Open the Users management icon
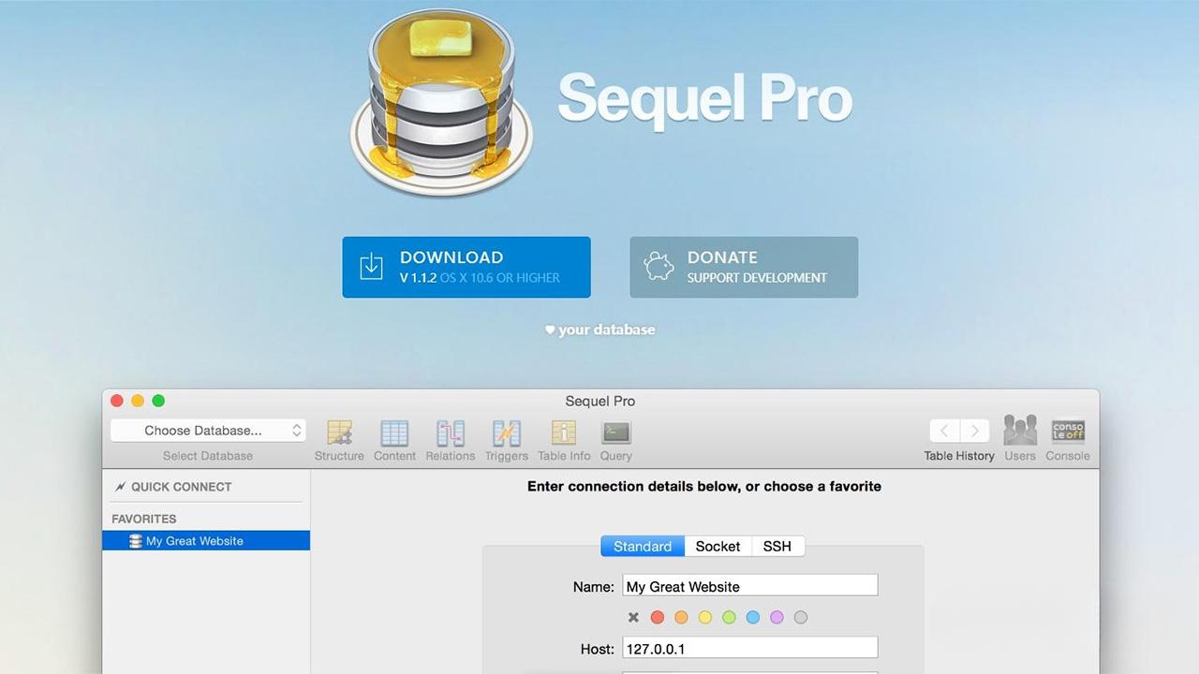 pyautogui.click(x=1020, y=432)
